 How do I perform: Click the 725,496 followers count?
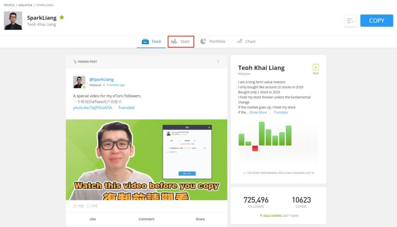click(x=256, y=200)
